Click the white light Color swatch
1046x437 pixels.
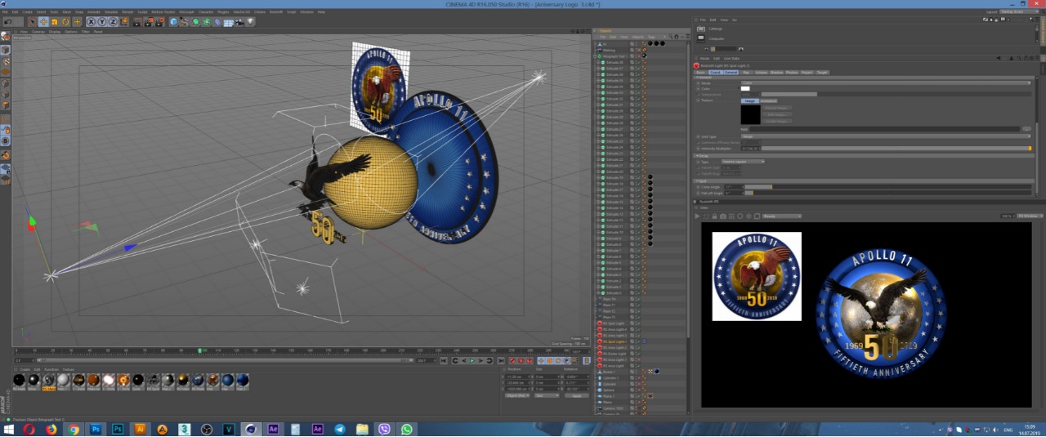pos(745,88)
